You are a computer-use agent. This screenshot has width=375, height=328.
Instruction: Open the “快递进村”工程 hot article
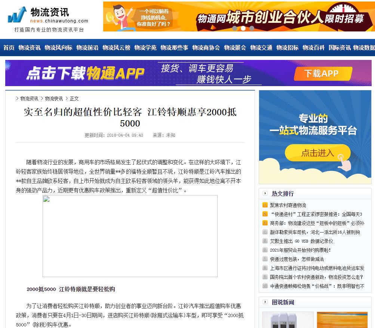coord(316,214)
